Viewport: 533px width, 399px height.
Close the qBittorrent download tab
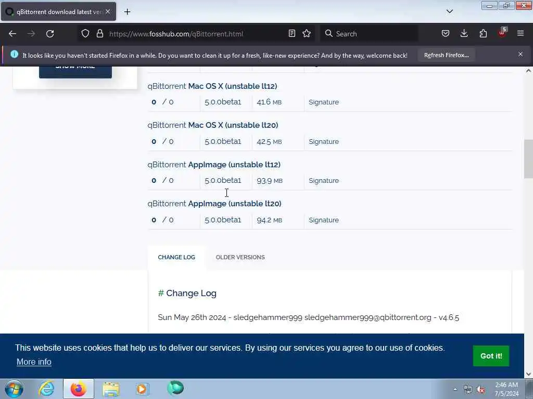point(108,11)
